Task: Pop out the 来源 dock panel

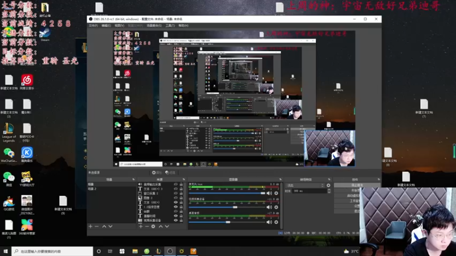Action: 184,179
